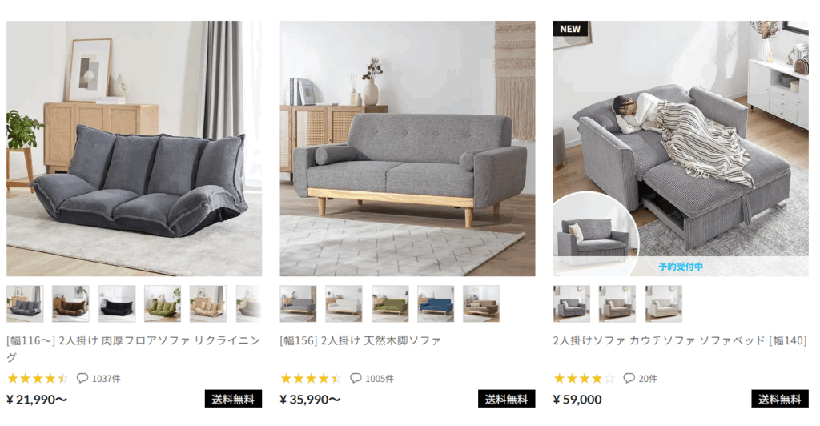The width and height of the screenshot is (820, 426).
Task: Open the 肉厚フロアソファ リクライニング product title
Action: pyautogui.click(x=133, y=348)
